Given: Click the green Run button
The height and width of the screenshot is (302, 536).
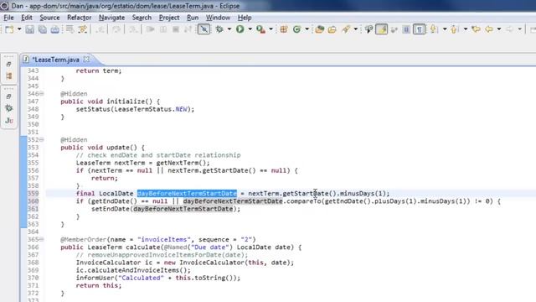Looking at the screenshot, I should [x=240, y=29].
